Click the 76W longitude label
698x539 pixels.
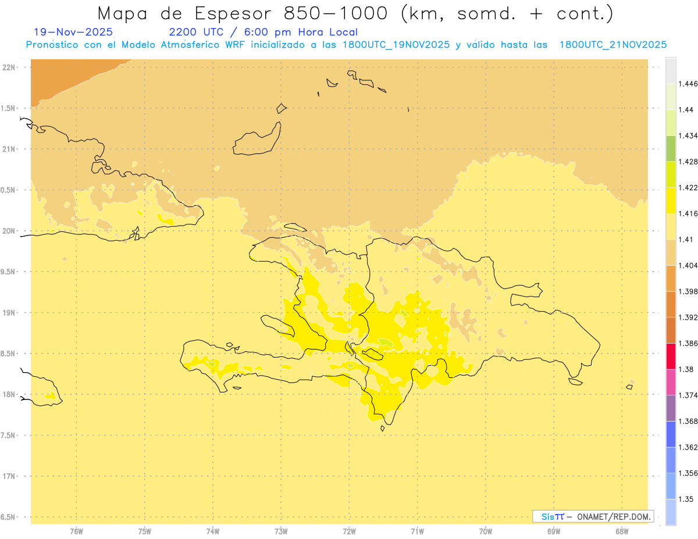click(x=76, y=531)
